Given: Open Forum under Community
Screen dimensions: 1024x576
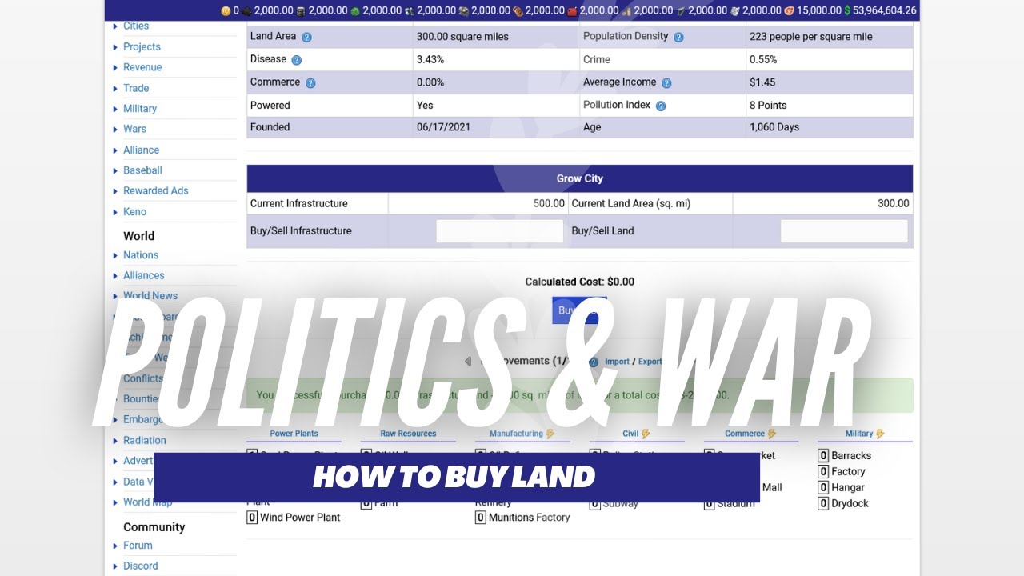Looking at the screenshot, I should 138,545.
